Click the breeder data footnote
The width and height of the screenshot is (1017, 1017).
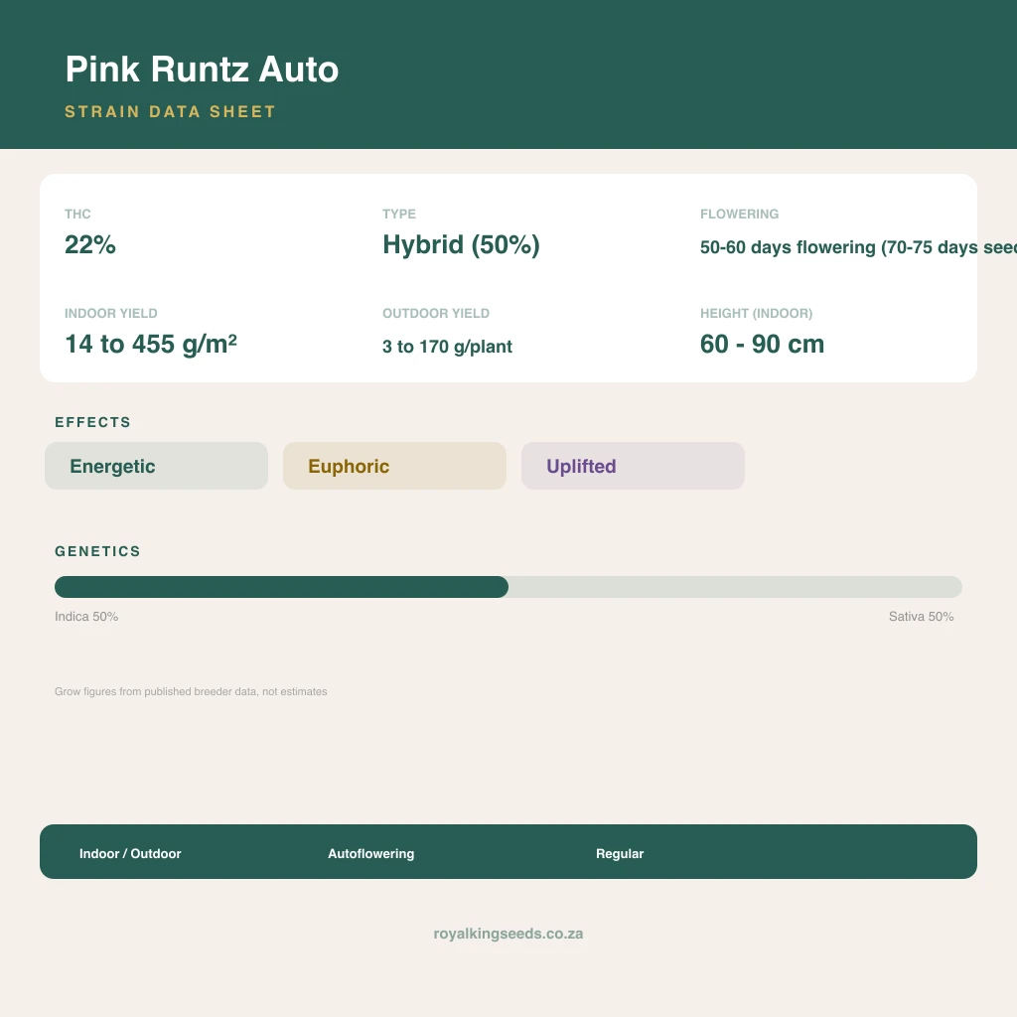191,691
